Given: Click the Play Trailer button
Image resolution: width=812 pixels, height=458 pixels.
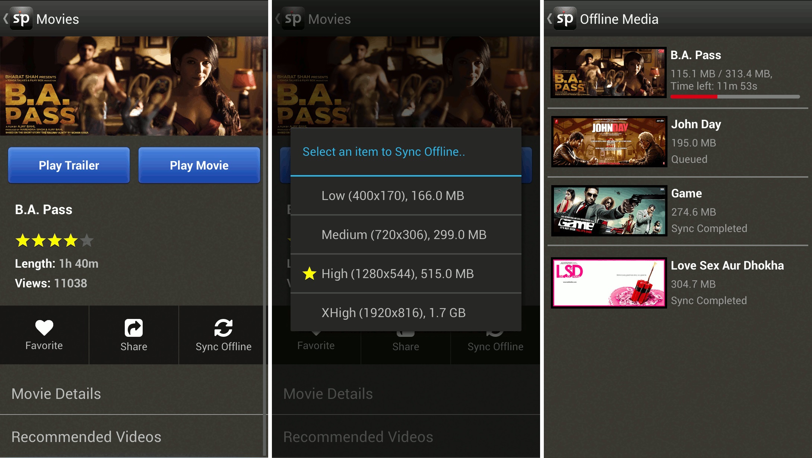Looking at the screenshot, I should point(69,165).
